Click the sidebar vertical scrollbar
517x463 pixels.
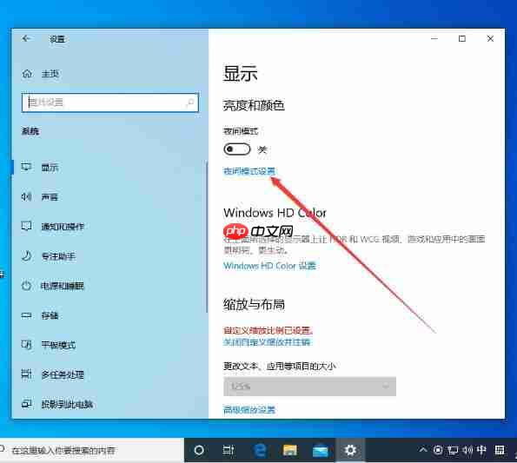[x=207, y=236]
